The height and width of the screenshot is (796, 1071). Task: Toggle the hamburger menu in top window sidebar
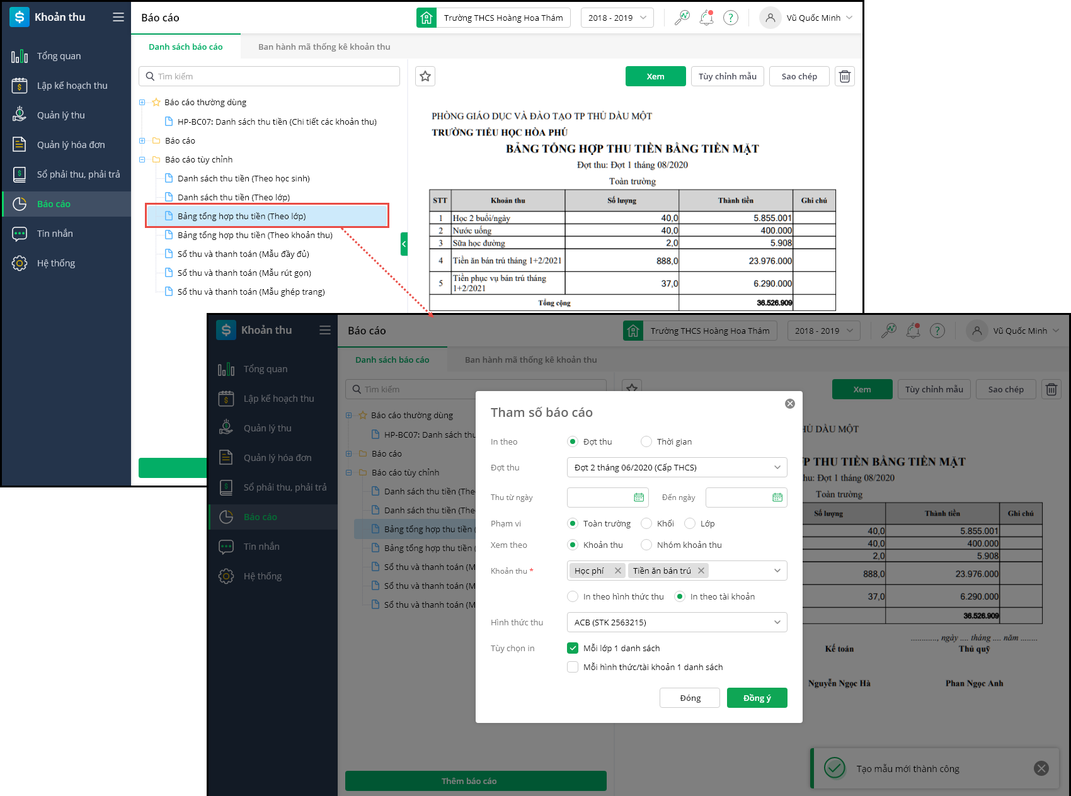click(x=118, y=17)
